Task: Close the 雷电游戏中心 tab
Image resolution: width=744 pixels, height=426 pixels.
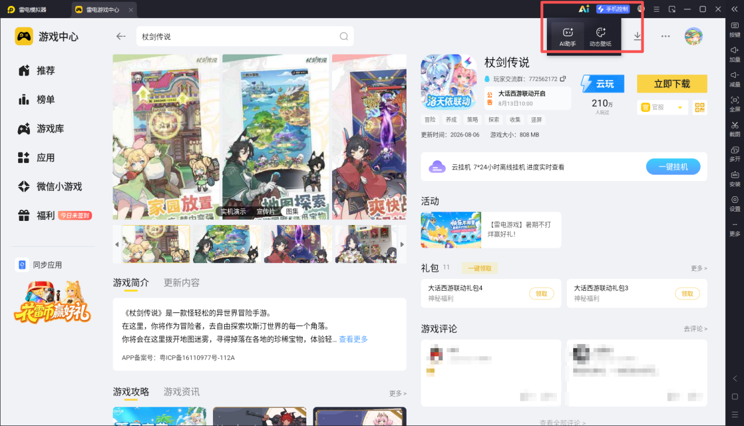Action: coord(130,10)
